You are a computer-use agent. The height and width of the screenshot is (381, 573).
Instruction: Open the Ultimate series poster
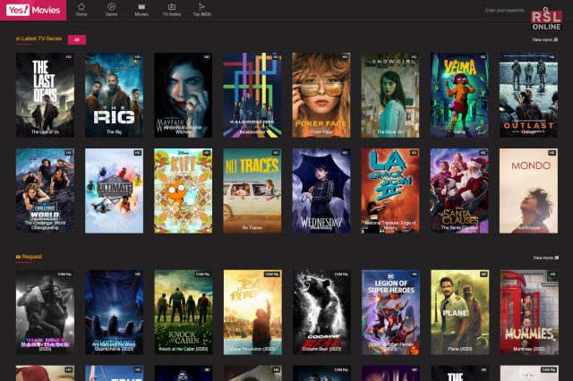click(x=114, y=190)
